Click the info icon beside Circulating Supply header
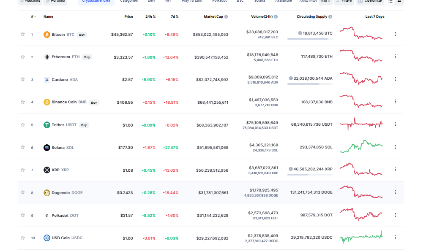Viewport: 445px width, 251px height. pos(330,17)
